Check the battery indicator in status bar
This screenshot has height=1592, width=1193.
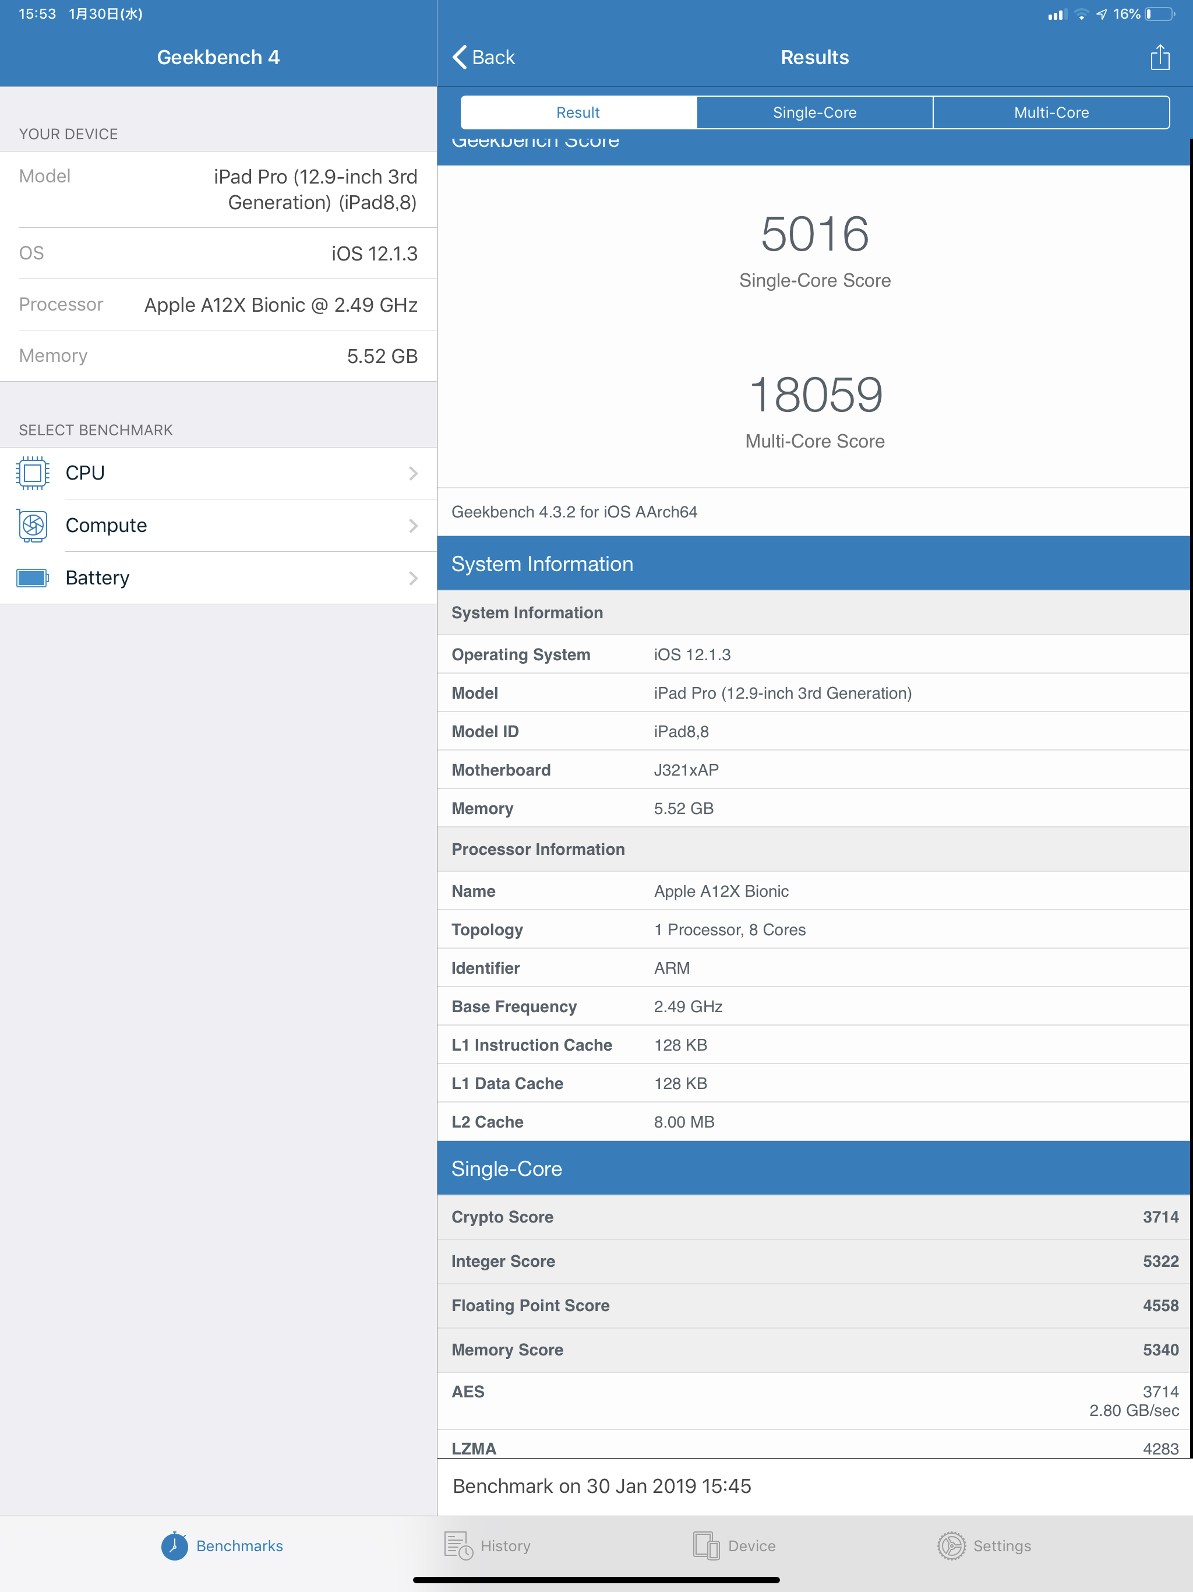tap(1160, 15)
